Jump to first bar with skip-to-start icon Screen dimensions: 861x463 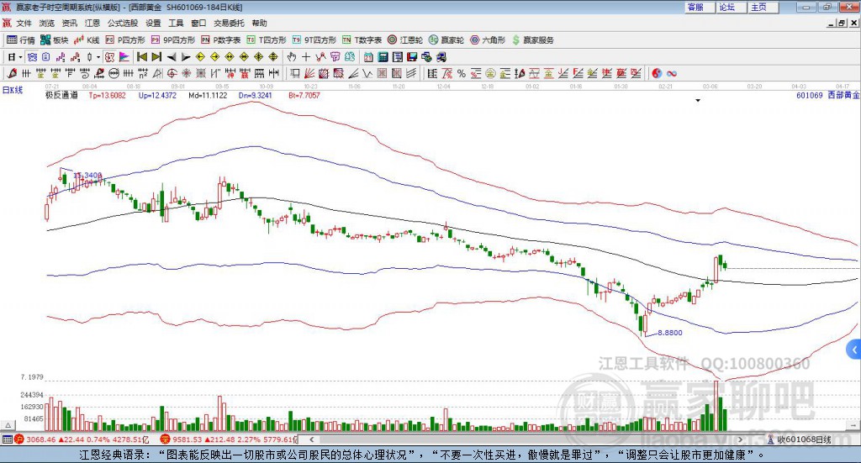(x=142, y=57)
